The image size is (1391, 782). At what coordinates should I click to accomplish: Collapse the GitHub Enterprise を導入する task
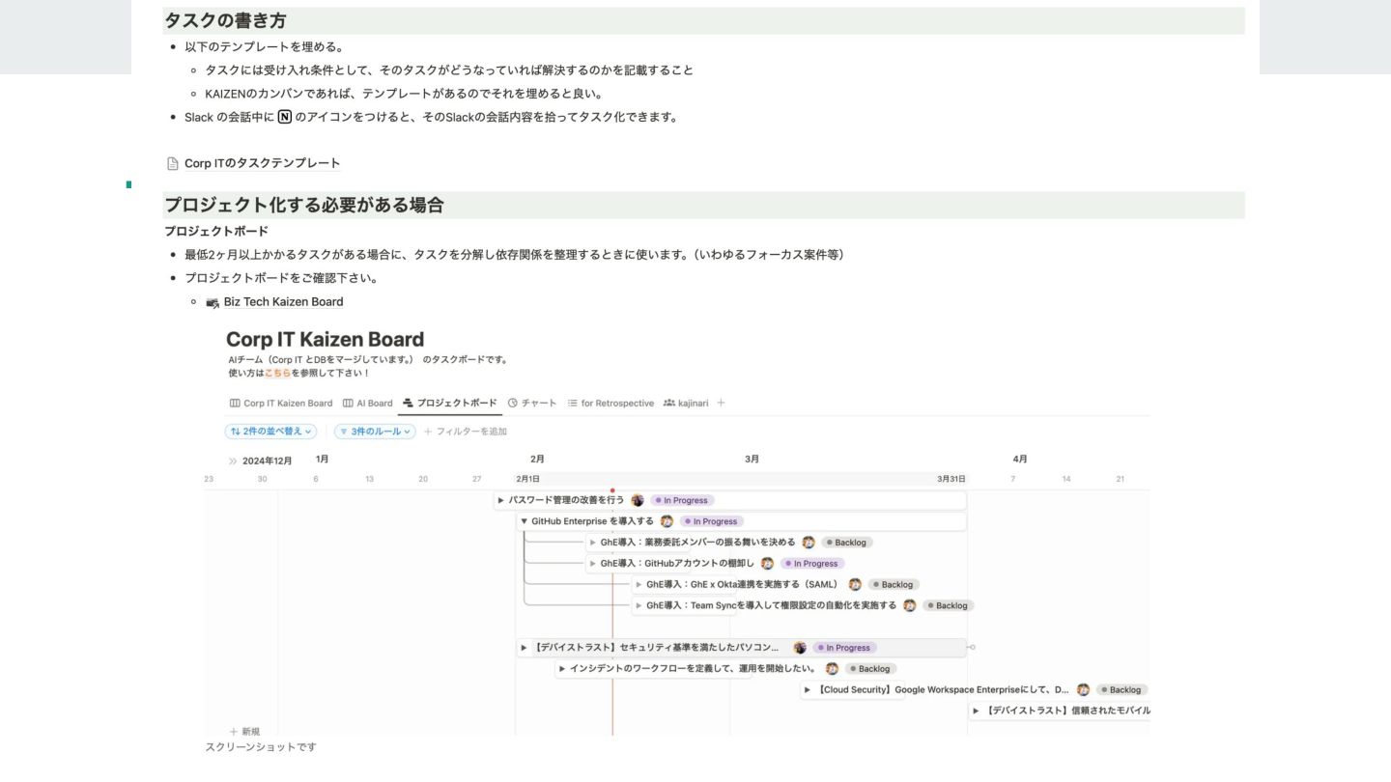click(x=525, y=521)
